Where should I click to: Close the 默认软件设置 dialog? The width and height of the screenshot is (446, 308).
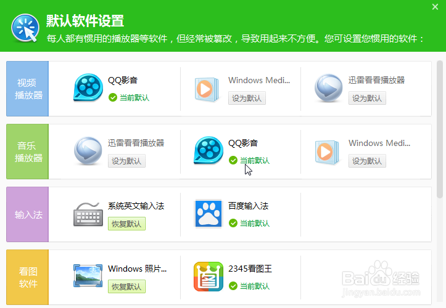pos(435,7)
